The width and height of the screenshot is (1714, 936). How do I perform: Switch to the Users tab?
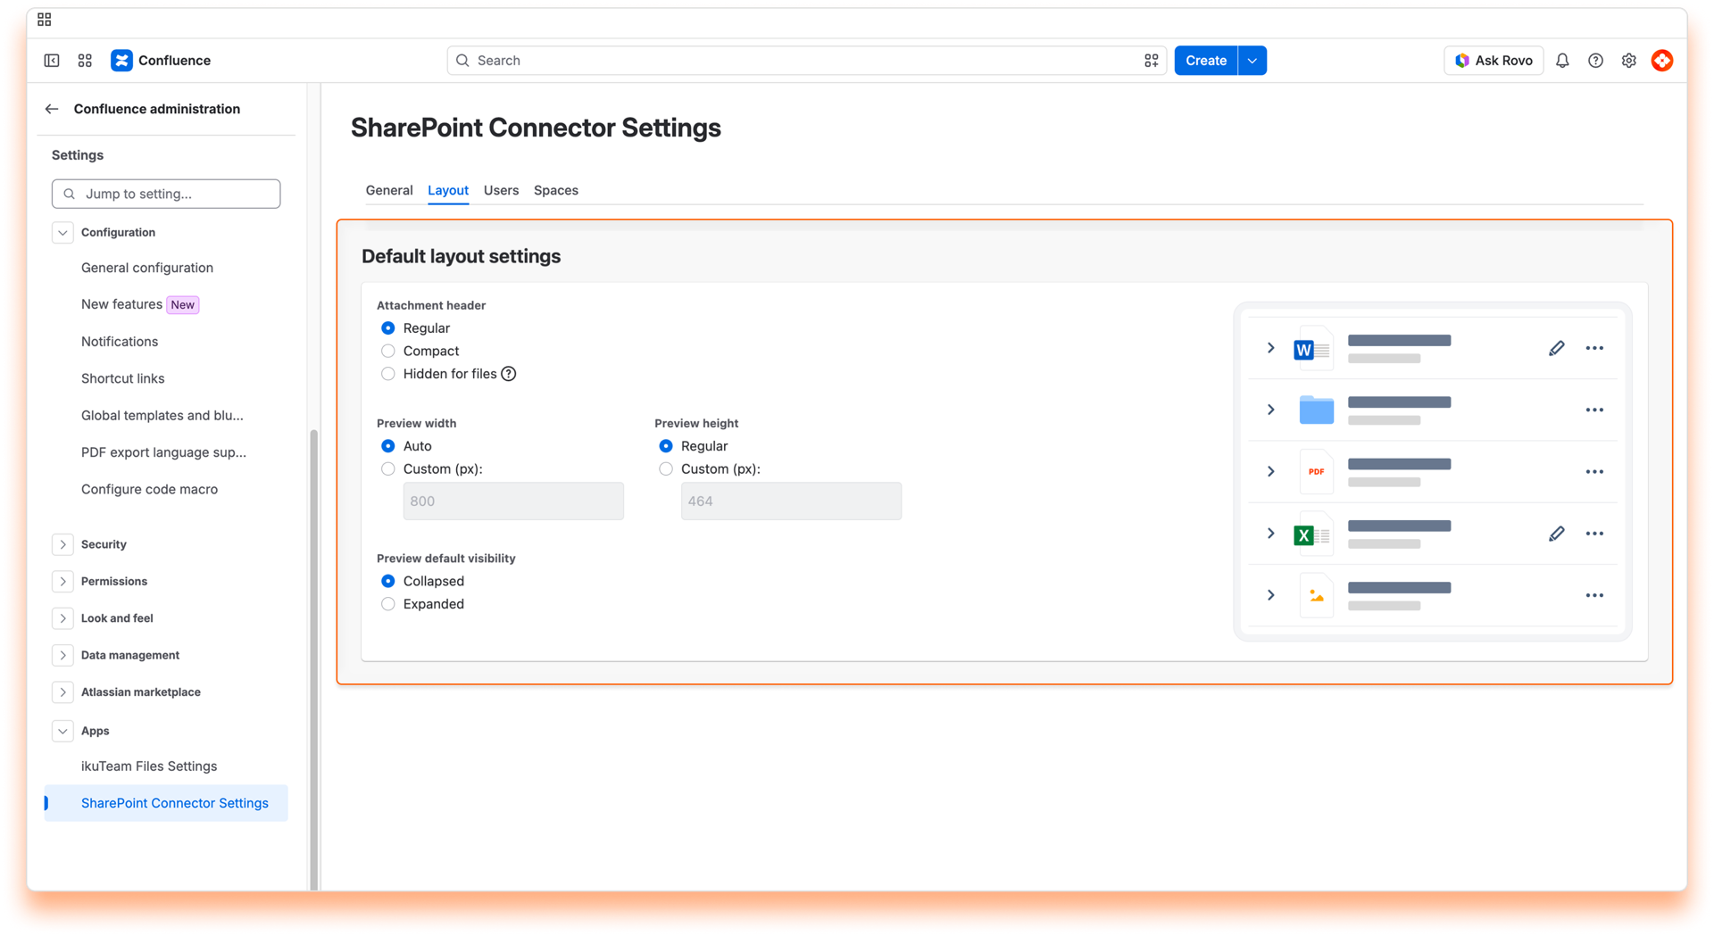click(x=501, y=190)
